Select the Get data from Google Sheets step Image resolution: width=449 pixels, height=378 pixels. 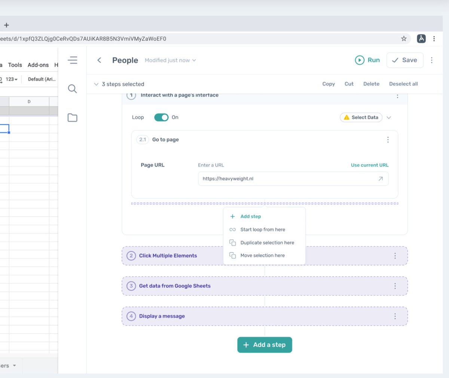(265, 286)
